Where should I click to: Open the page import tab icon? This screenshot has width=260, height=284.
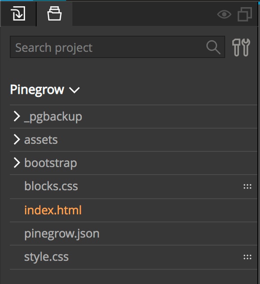[x=18, y=13]
